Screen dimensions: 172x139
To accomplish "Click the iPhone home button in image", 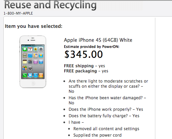I will click(x=33, y=83).
